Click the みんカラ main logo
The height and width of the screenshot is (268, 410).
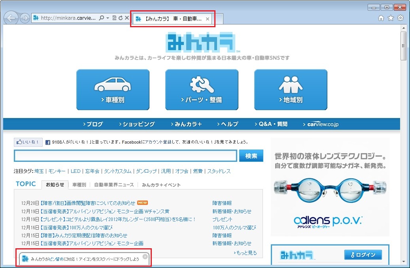coord(200,42)
